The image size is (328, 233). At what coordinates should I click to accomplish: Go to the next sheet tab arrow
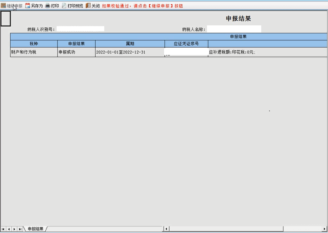[x=14, y=229]
